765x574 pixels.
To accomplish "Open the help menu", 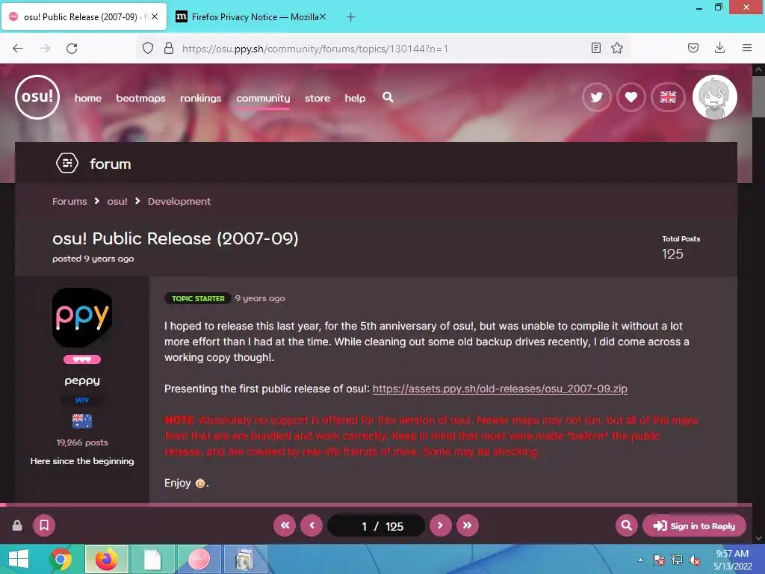I will coord(355,98).
